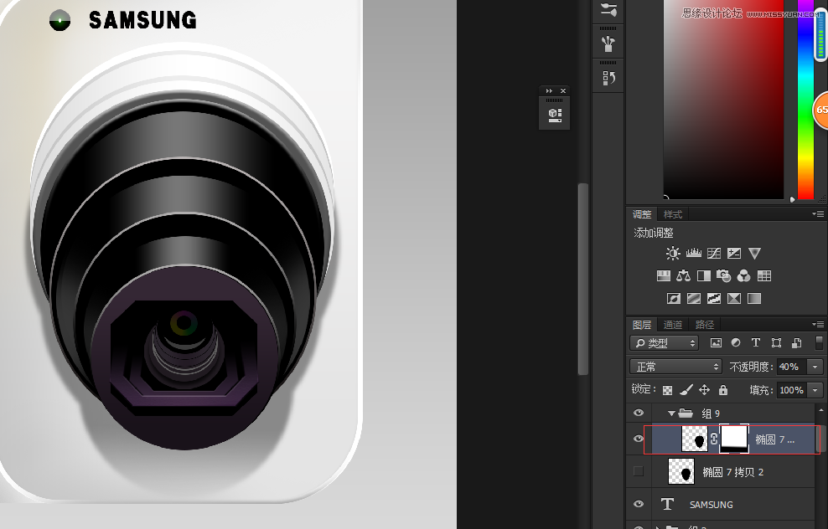
Task: Expand the small floating panel's double arrows
Action: [x=549, y=90]
